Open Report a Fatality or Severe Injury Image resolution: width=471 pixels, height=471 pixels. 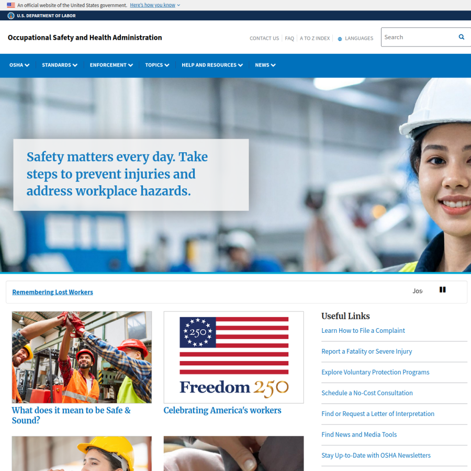367,351
